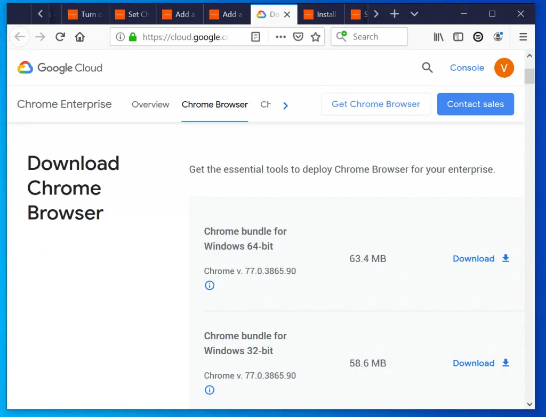546x417 pixels.
Task: Select the Overview navigation item
Action: [150, 104]
